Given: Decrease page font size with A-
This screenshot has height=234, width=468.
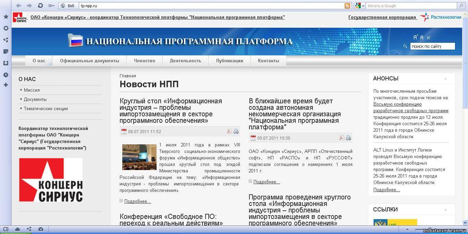Looking at the screenshot, I should tap(429, 38).
